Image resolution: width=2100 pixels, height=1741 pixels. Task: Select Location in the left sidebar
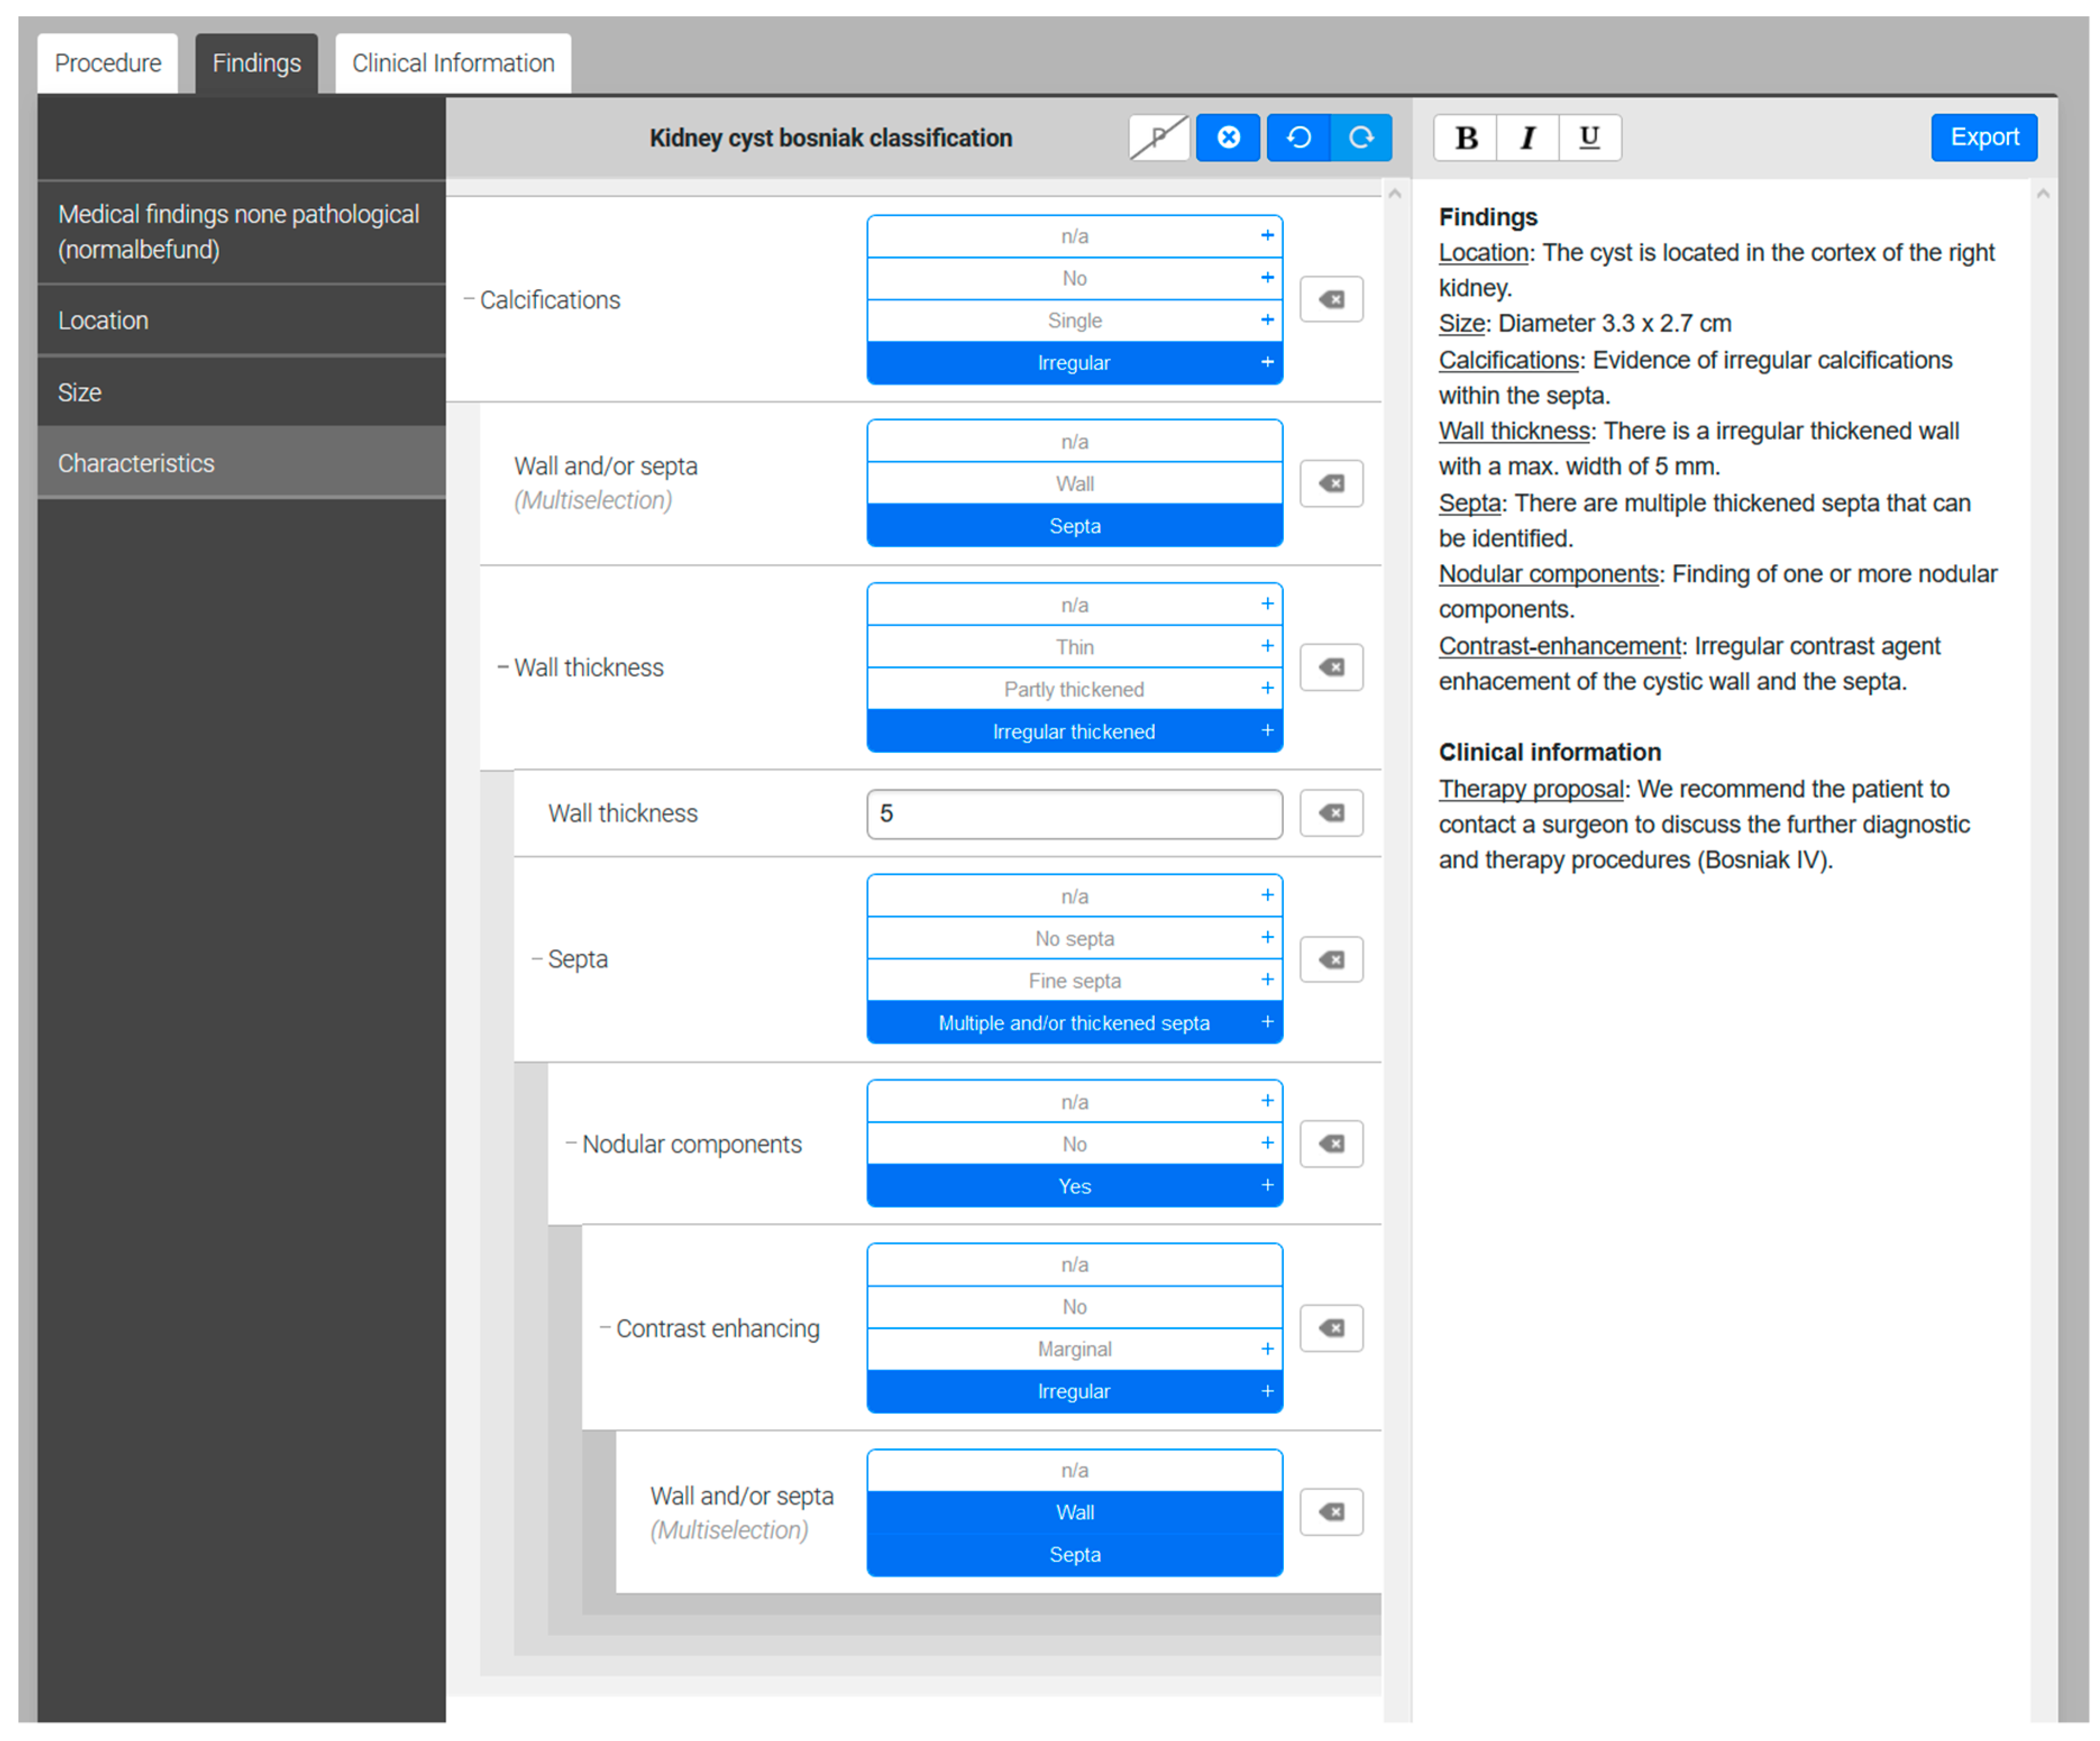[103, 319]
